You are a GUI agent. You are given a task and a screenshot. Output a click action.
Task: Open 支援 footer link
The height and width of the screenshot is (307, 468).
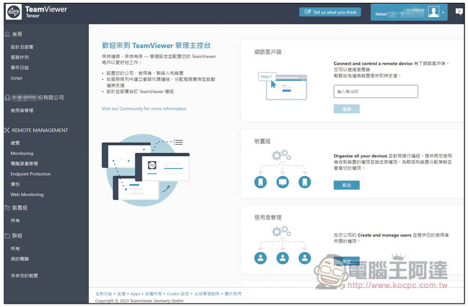pyautogui.click(x=122, y=294)
